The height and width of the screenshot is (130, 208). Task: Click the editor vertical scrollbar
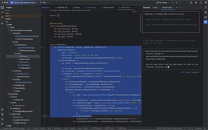pos(140,23)
